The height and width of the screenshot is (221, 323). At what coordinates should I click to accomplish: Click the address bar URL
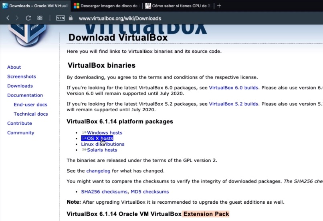120,18
